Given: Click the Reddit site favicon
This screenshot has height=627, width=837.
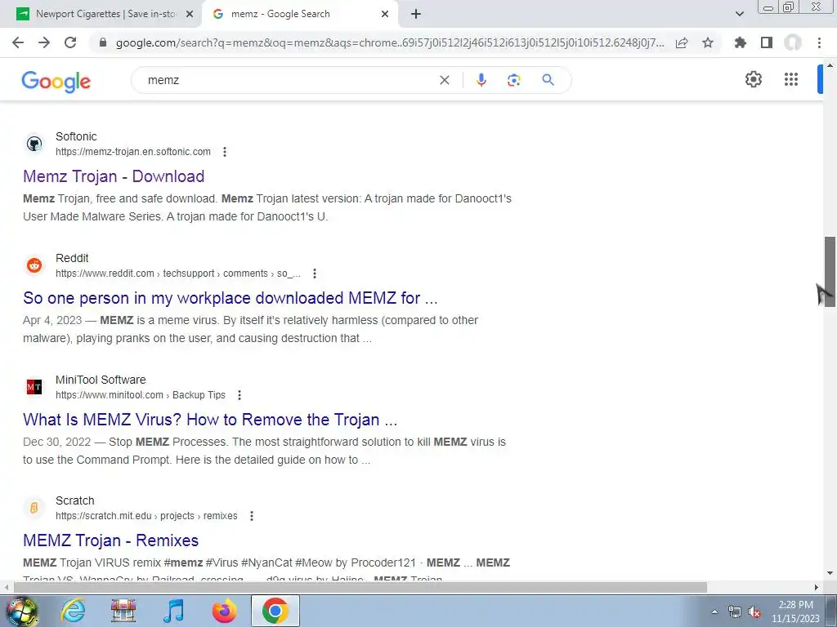Looking at the screenshot, I should click(34, 265).
